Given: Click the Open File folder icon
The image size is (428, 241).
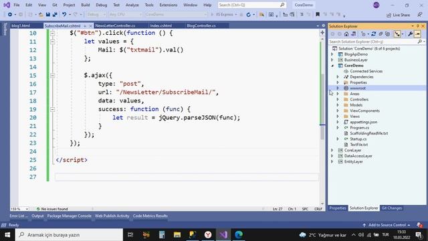Looking at the screenshot, I should coord(41,15).
